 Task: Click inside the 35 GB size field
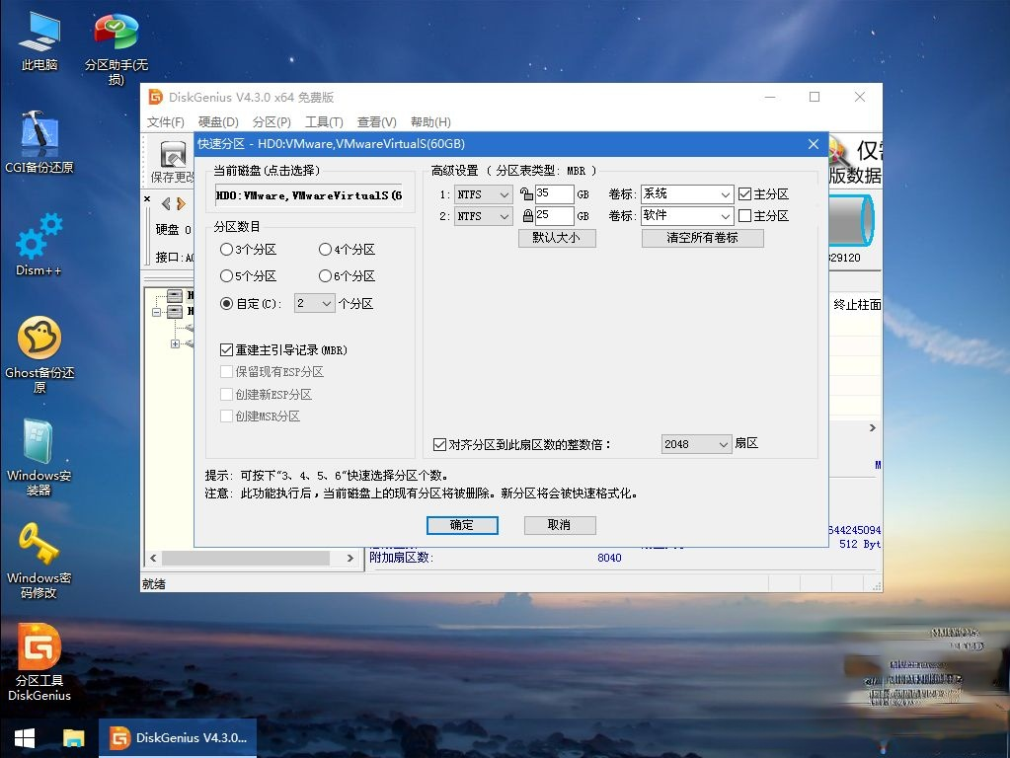[551, 193]
